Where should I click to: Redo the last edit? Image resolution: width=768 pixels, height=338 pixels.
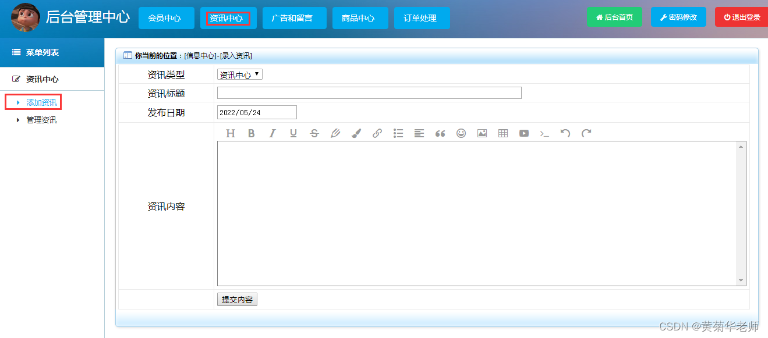click(586, 133)
